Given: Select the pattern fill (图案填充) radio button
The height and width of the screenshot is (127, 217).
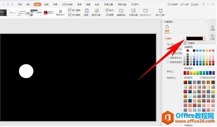Looking at the screenshot, I should 168,58.
